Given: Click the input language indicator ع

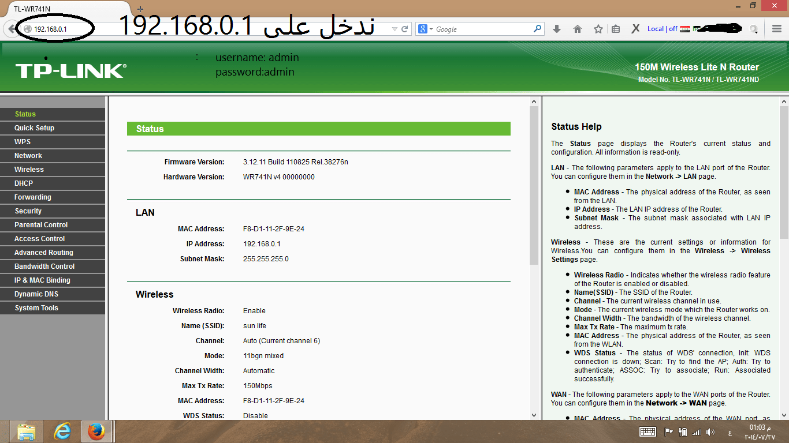Looking at the screenshot, I should coord(730,432).
